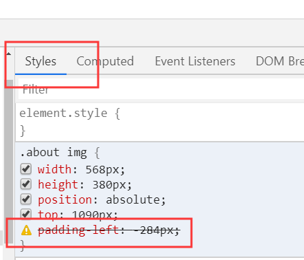Focus the Filter input field

[x=161, y=89]
